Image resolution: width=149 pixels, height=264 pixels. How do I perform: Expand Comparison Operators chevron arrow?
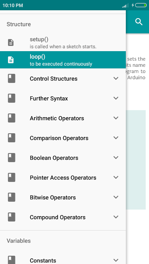pos(116,138)
